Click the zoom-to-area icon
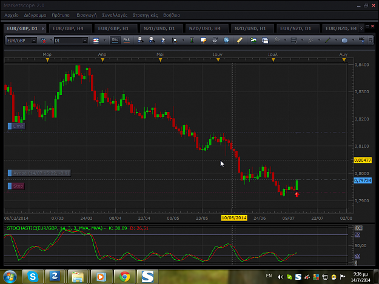This screenshot has height=284, width=379. tap(175, 40)
